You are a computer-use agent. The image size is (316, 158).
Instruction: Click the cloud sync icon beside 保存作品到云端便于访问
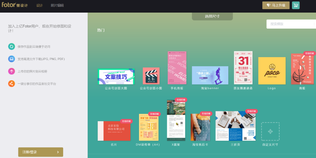11,47
